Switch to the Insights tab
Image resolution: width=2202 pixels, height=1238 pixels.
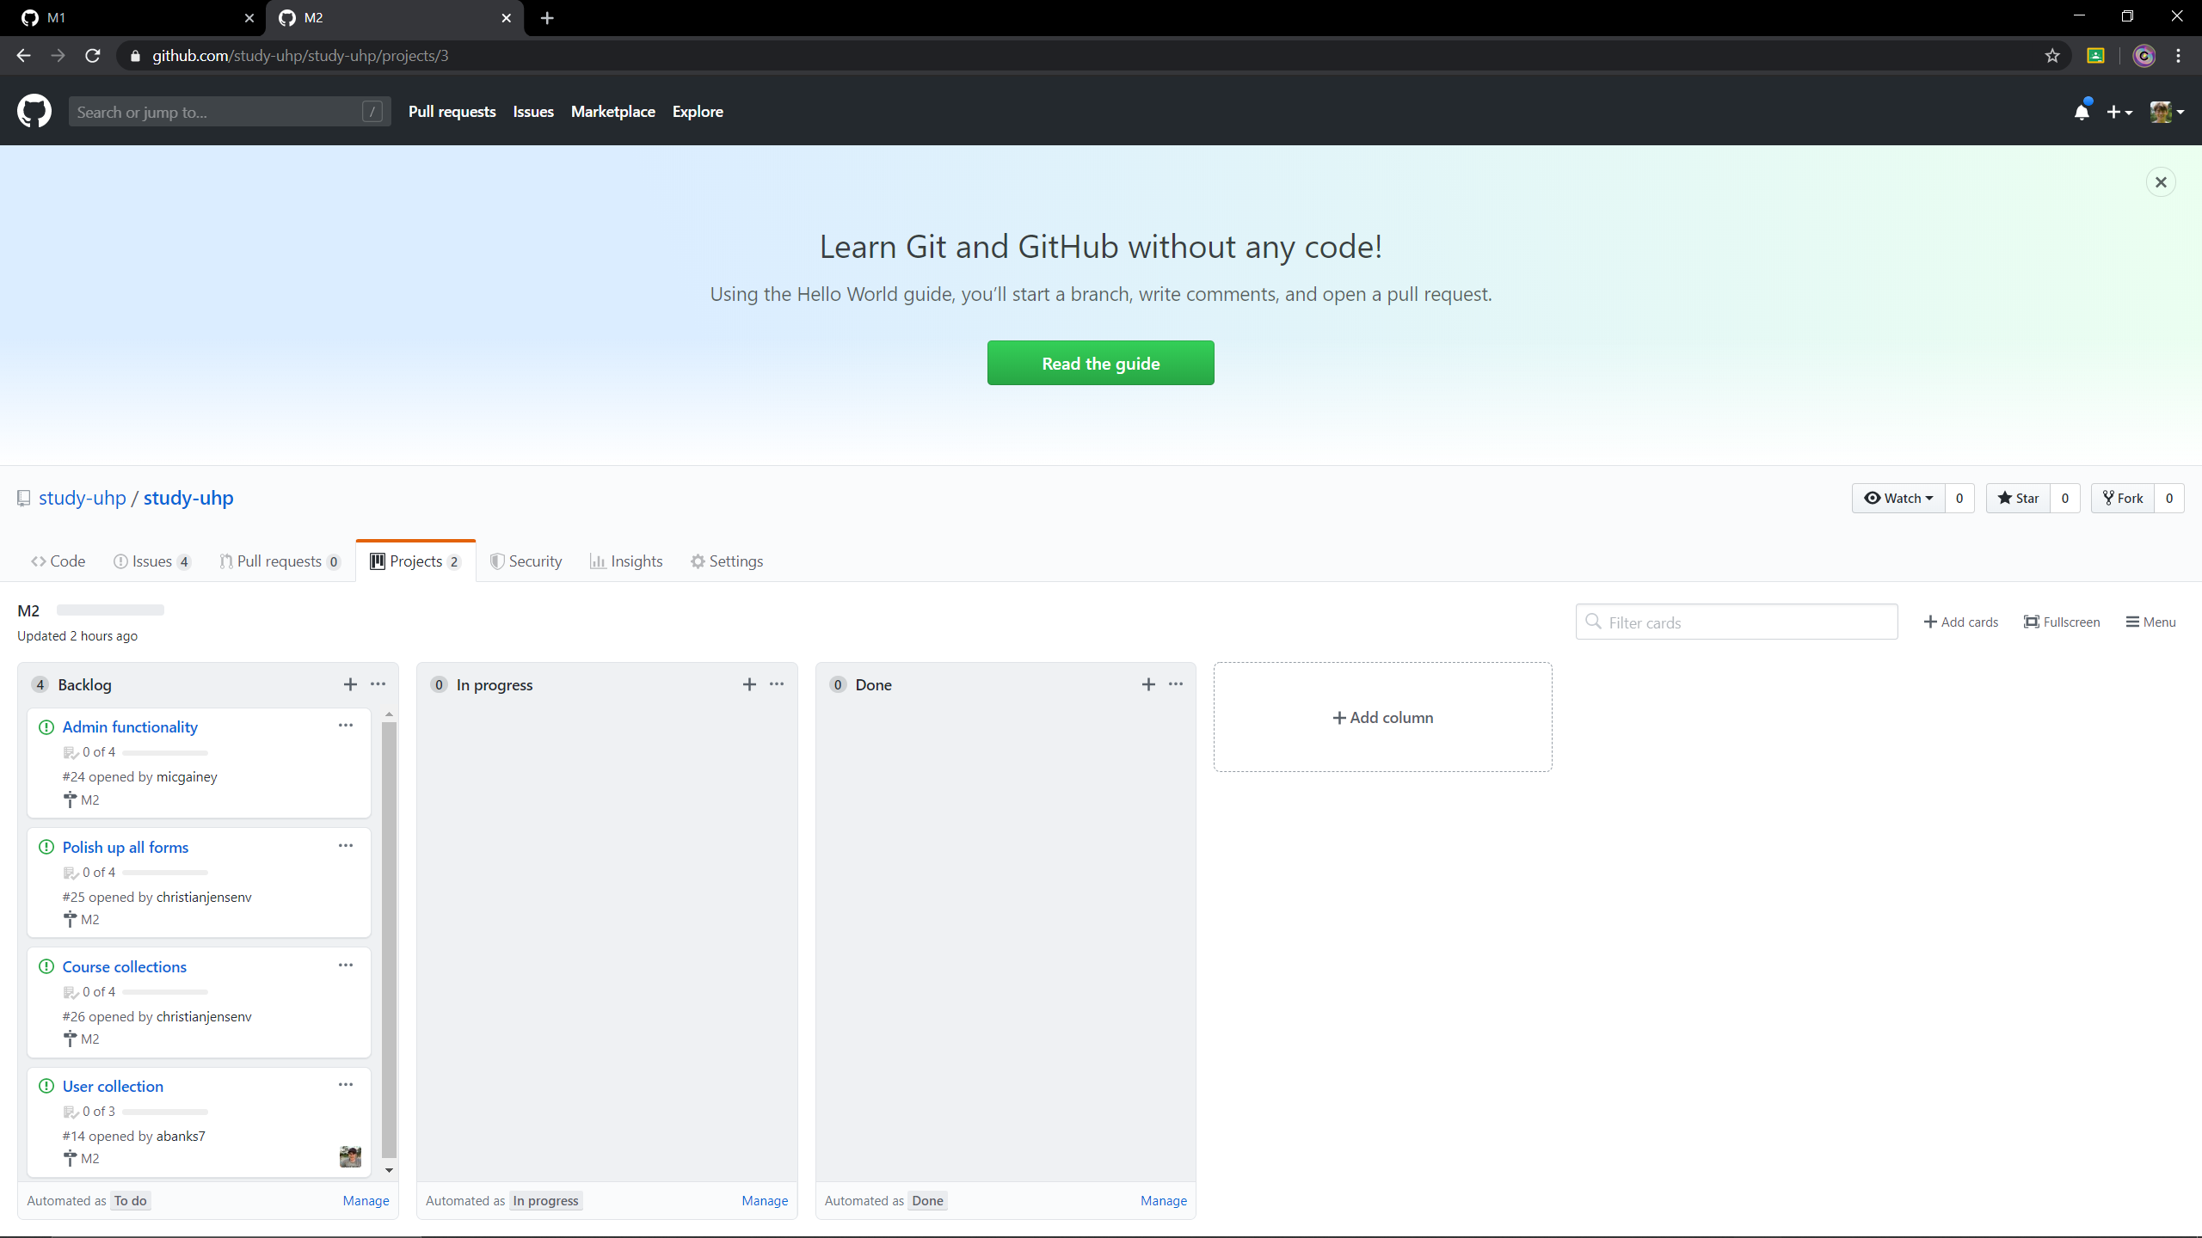tap(626, 561)
